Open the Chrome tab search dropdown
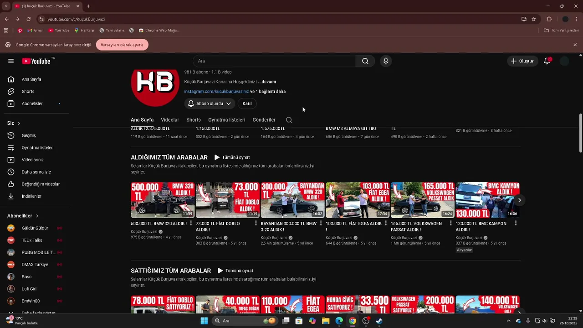Image resolution: width=583 pixels, height=328 pixels. click(6, 6)
